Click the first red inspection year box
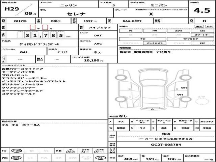 tap(32, 27)
